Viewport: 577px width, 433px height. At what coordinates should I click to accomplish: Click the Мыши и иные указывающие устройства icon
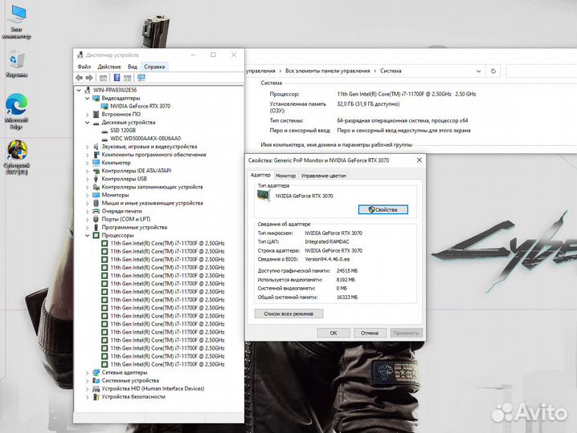coord(96,203)
